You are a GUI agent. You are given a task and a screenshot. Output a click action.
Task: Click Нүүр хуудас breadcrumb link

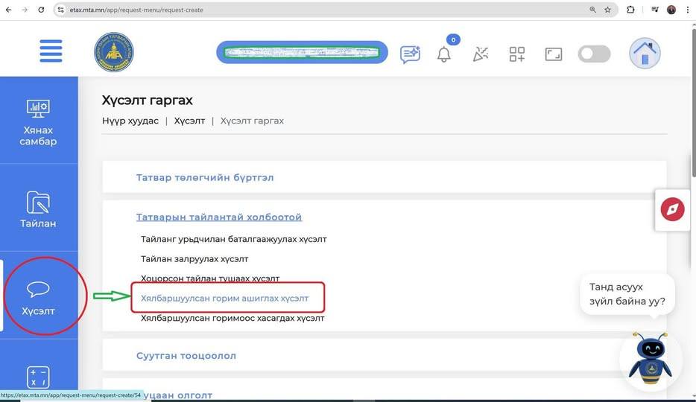pyautogui.click(x=130, y=121)
